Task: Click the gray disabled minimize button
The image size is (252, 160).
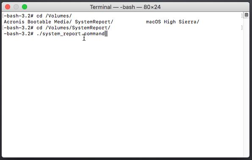Action: 16,7
